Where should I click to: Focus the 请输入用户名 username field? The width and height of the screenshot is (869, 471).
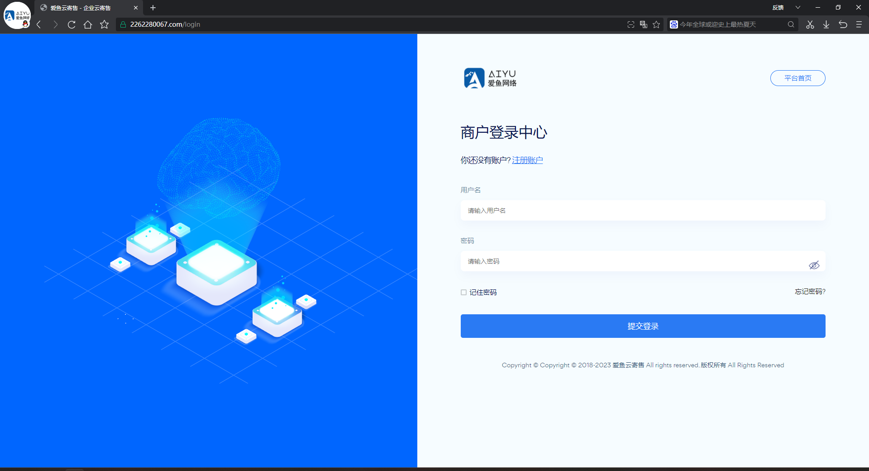point(643,211)
